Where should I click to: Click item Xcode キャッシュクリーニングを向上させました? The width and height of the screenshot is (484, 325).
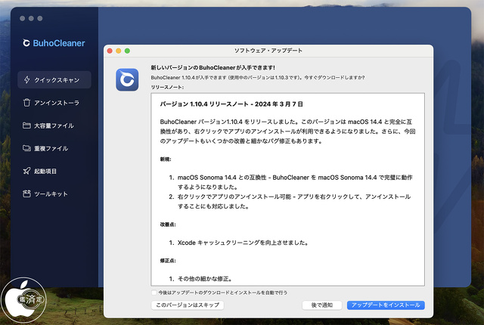click(x=244, y=243)
